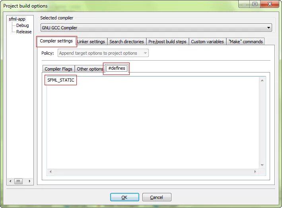Switch to Compiler Flags sub-tab

(58, 69)
